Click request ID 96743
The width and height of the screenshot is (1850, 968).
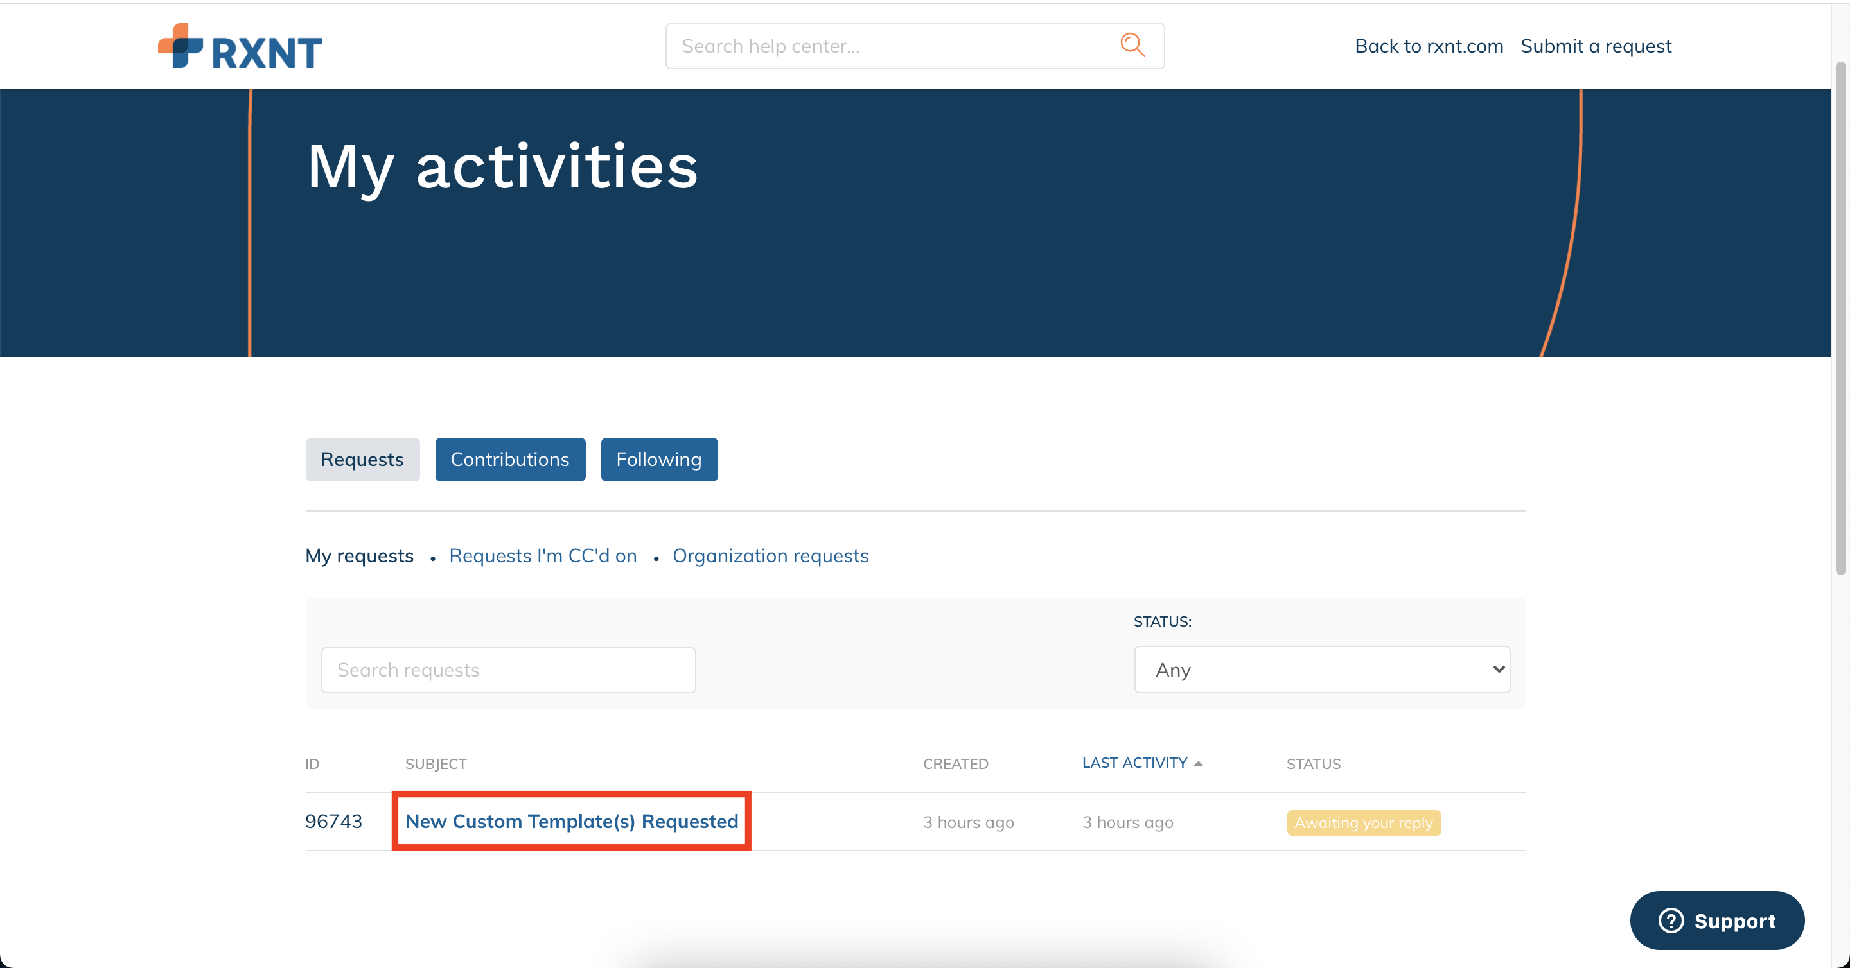333,821
